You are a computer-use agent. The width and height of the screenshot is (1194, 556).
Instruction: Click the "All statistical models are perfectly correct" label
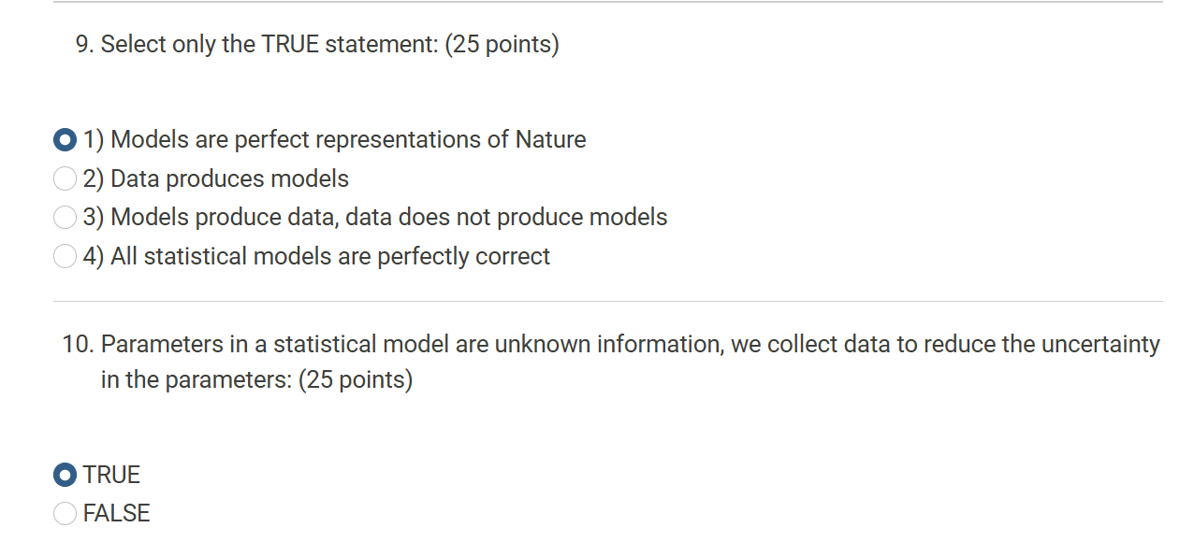point(330,256)
